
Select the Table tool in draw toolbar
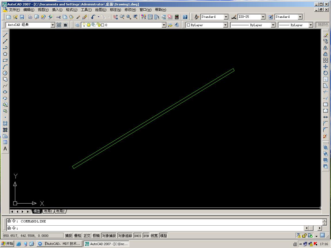point(5,143)
